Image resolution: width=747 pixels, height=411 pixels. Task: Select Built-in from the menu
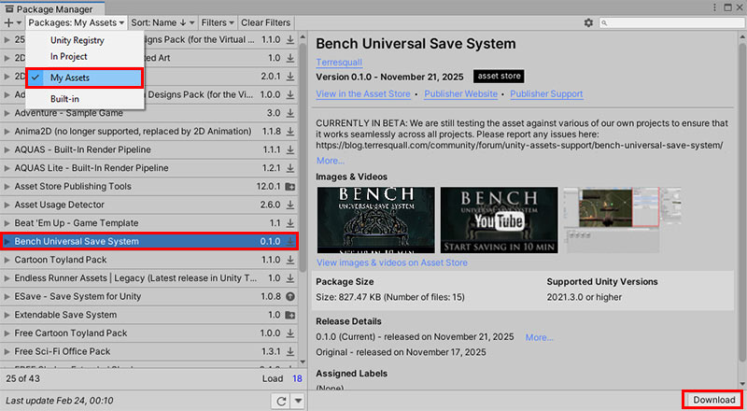[85, 99]
